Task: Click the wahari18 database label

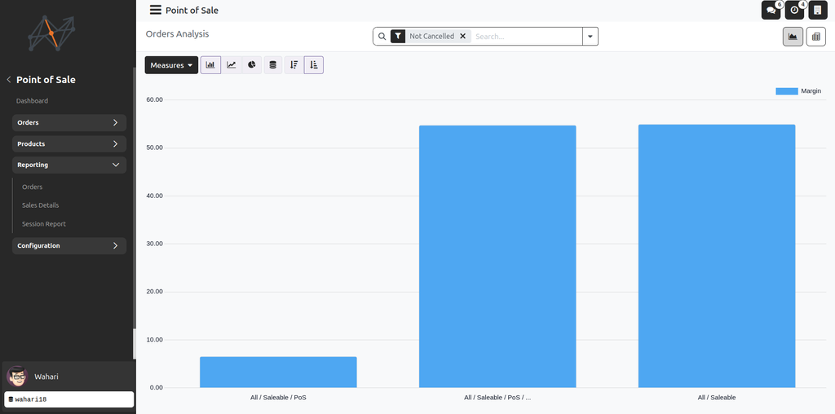Action: click(x=69, y=399)
